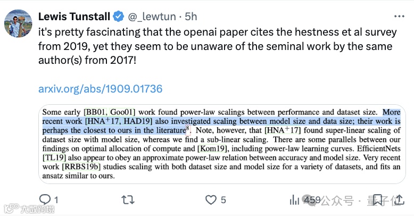This screenshot has width=414, height=217.
Task: Click the 5h timestamp
Action: 192,16
